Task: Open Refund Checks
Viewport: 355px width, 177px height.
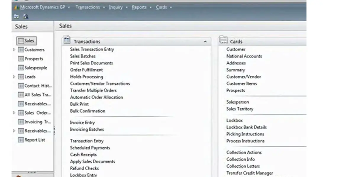Action: point(84,168)
